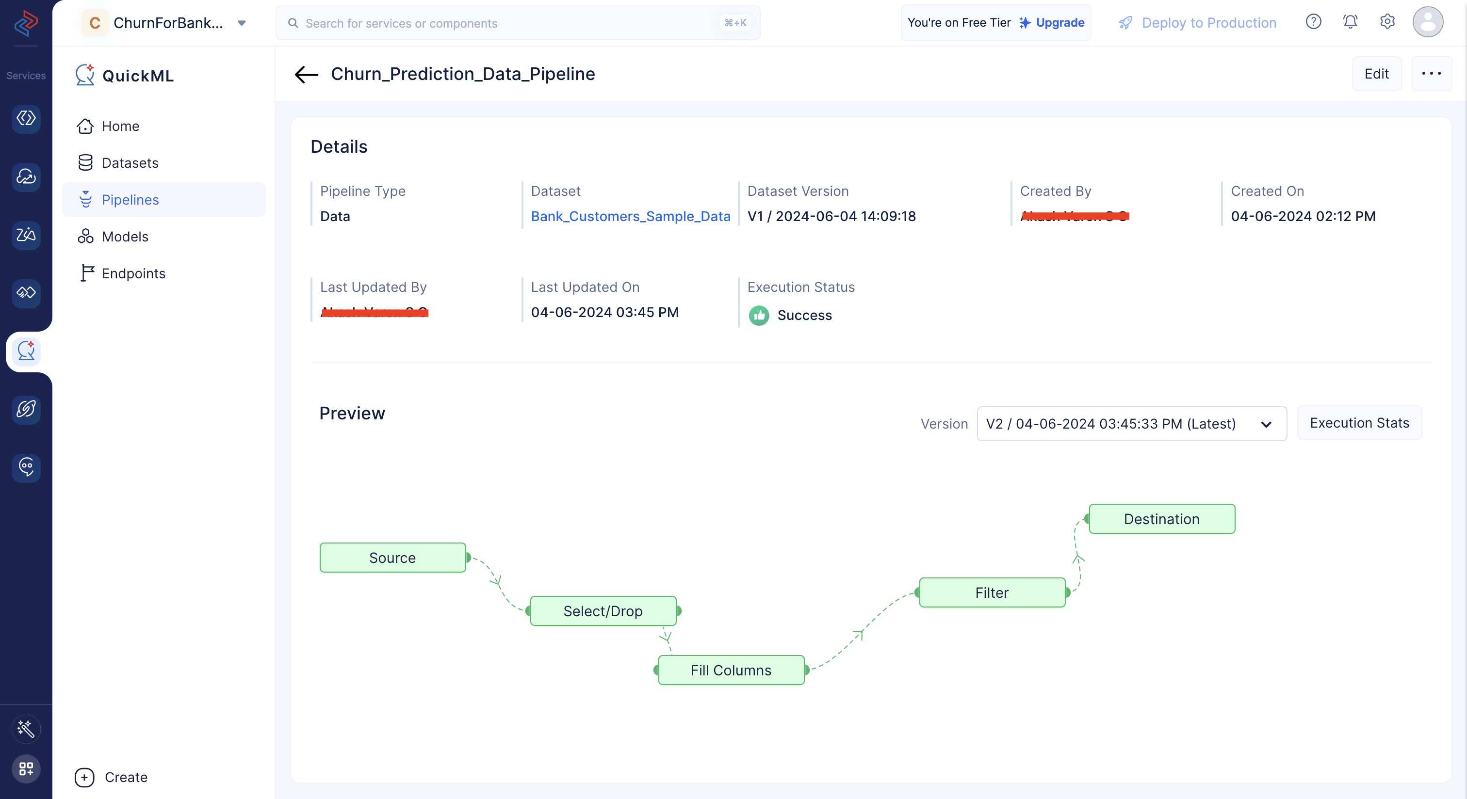The width and height of the screenshot is (1467, 799).
Task: Open Execution Stats panel
Action: pyautogui.click(x=1360, y=422)
